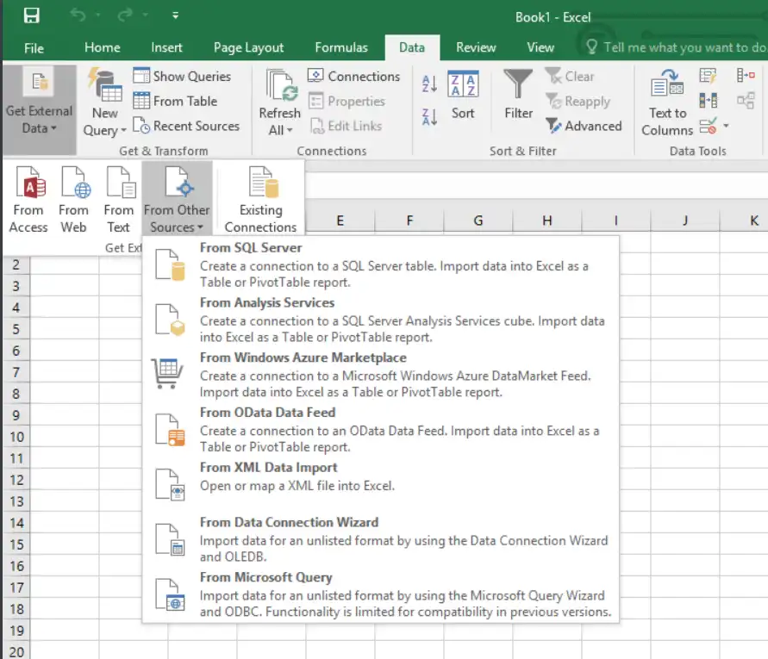Screen dimensions: 768x659
Task: Click Advanced in Sort & Filter
Action: [584, 126]
